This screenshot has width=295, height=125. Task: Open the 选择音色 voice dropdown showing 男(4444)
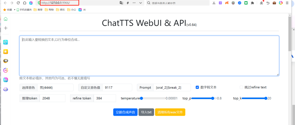[55, 87]
